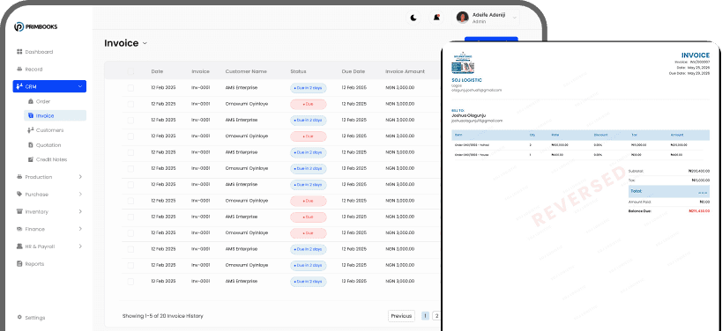Click the Order icon under CRM
The image size is (722, 331).
point(31,101)
